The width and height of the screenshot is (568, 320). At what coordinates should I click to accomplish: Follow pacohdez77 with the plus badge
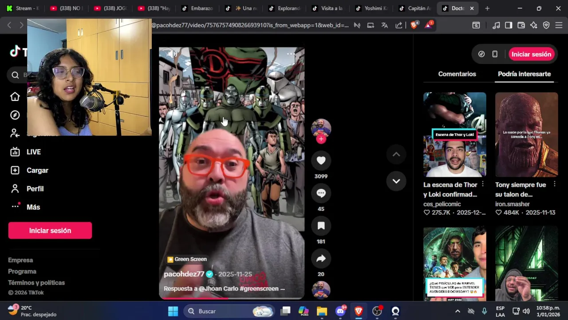pyautogui.click(x=321, y=139)
